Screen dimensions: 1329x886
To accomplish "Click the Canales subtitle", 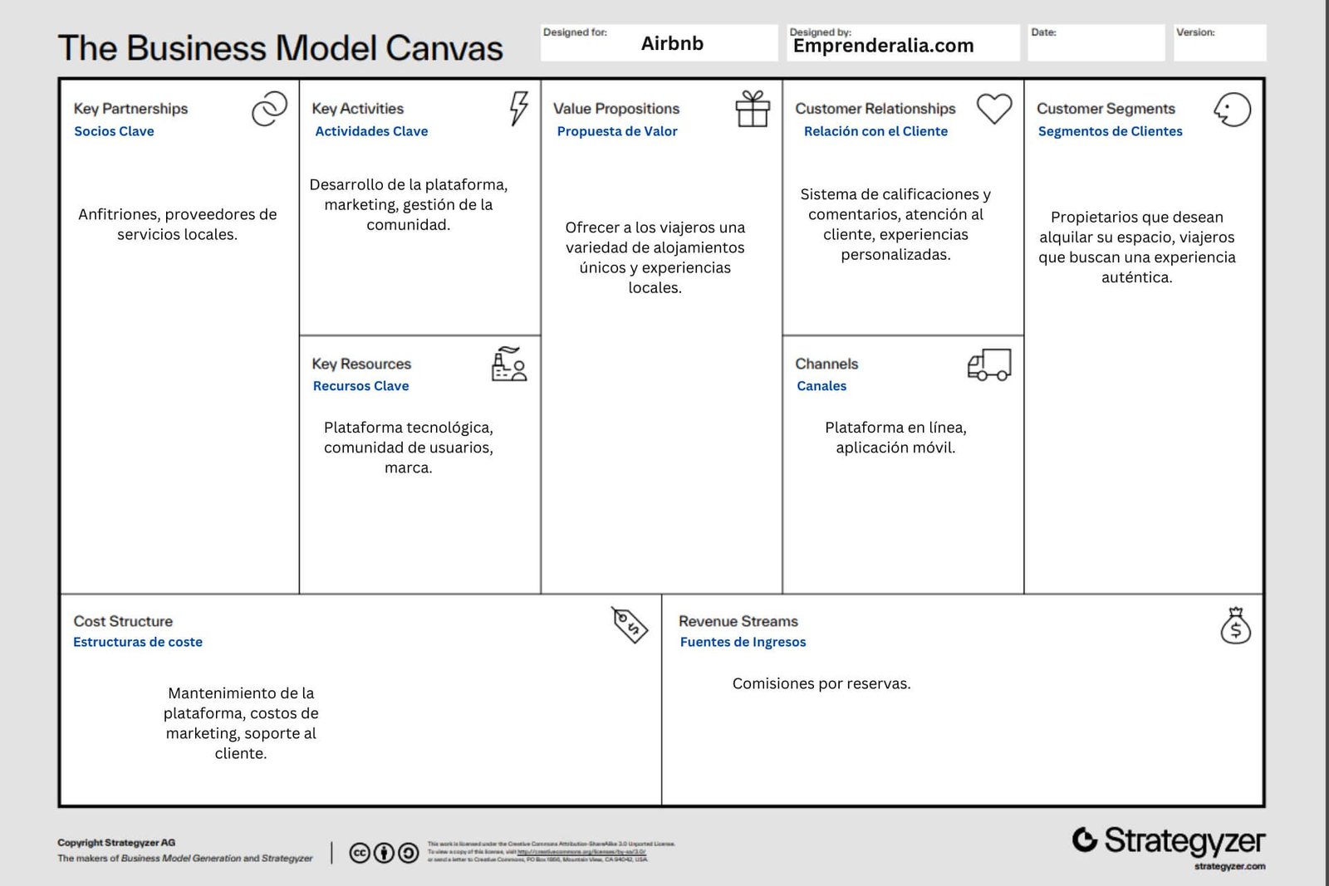I will tap(821, 386).
